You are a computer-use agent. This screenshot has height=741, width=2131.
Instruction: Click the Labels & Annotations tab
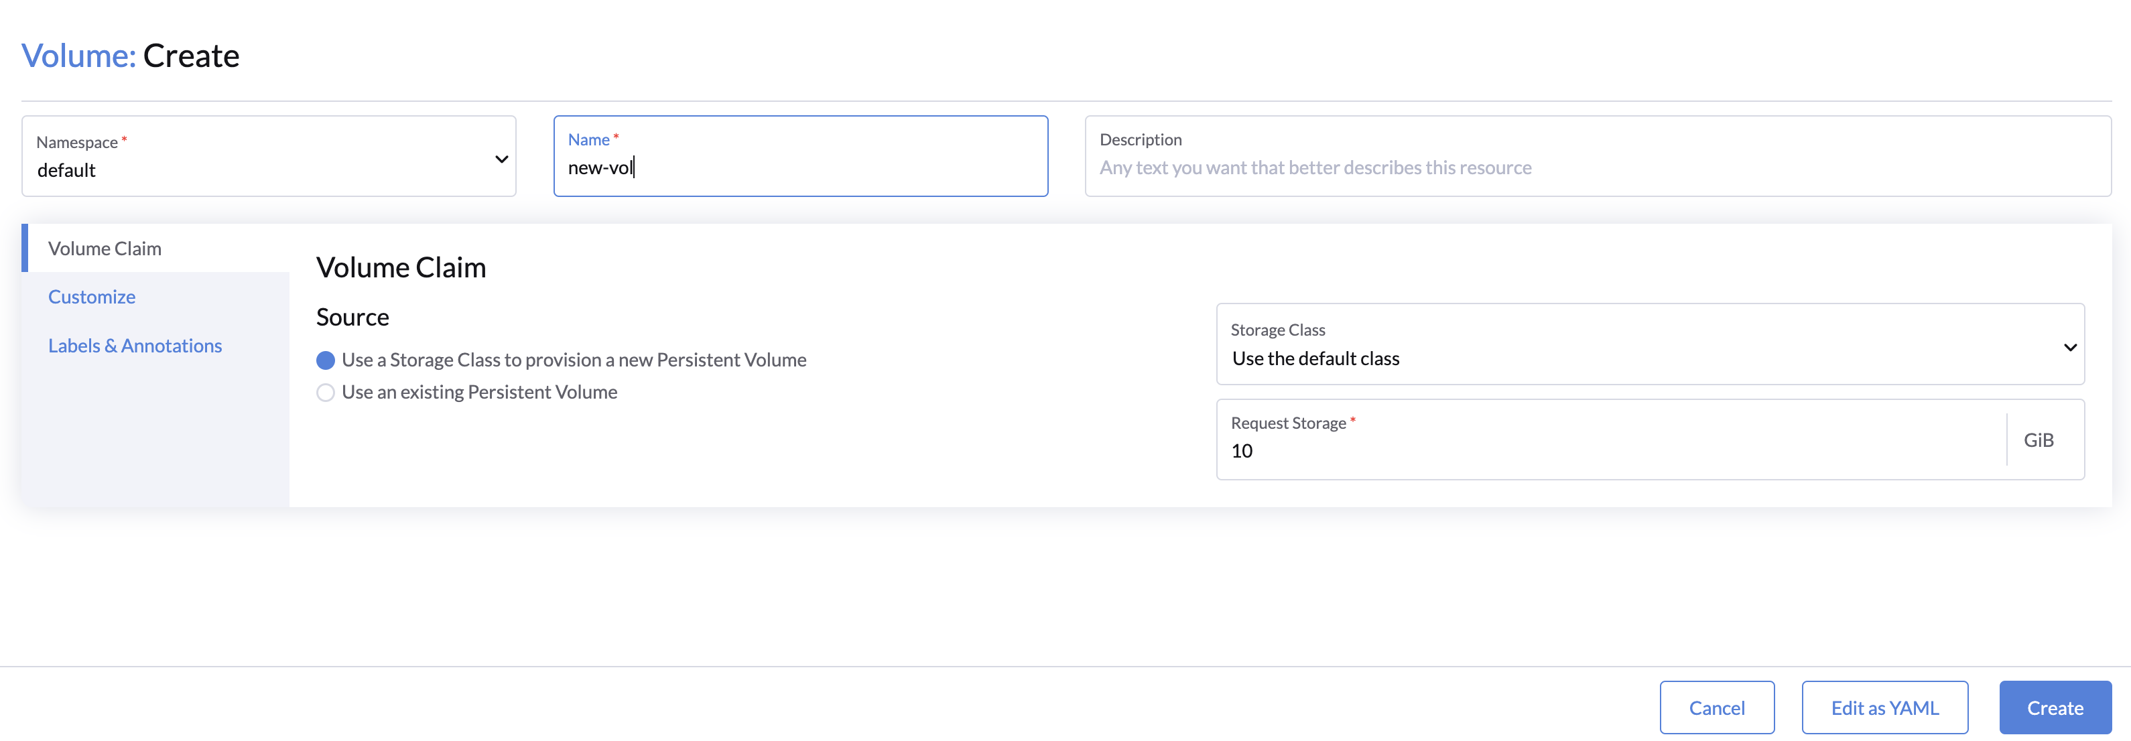[x=135, y=342]
